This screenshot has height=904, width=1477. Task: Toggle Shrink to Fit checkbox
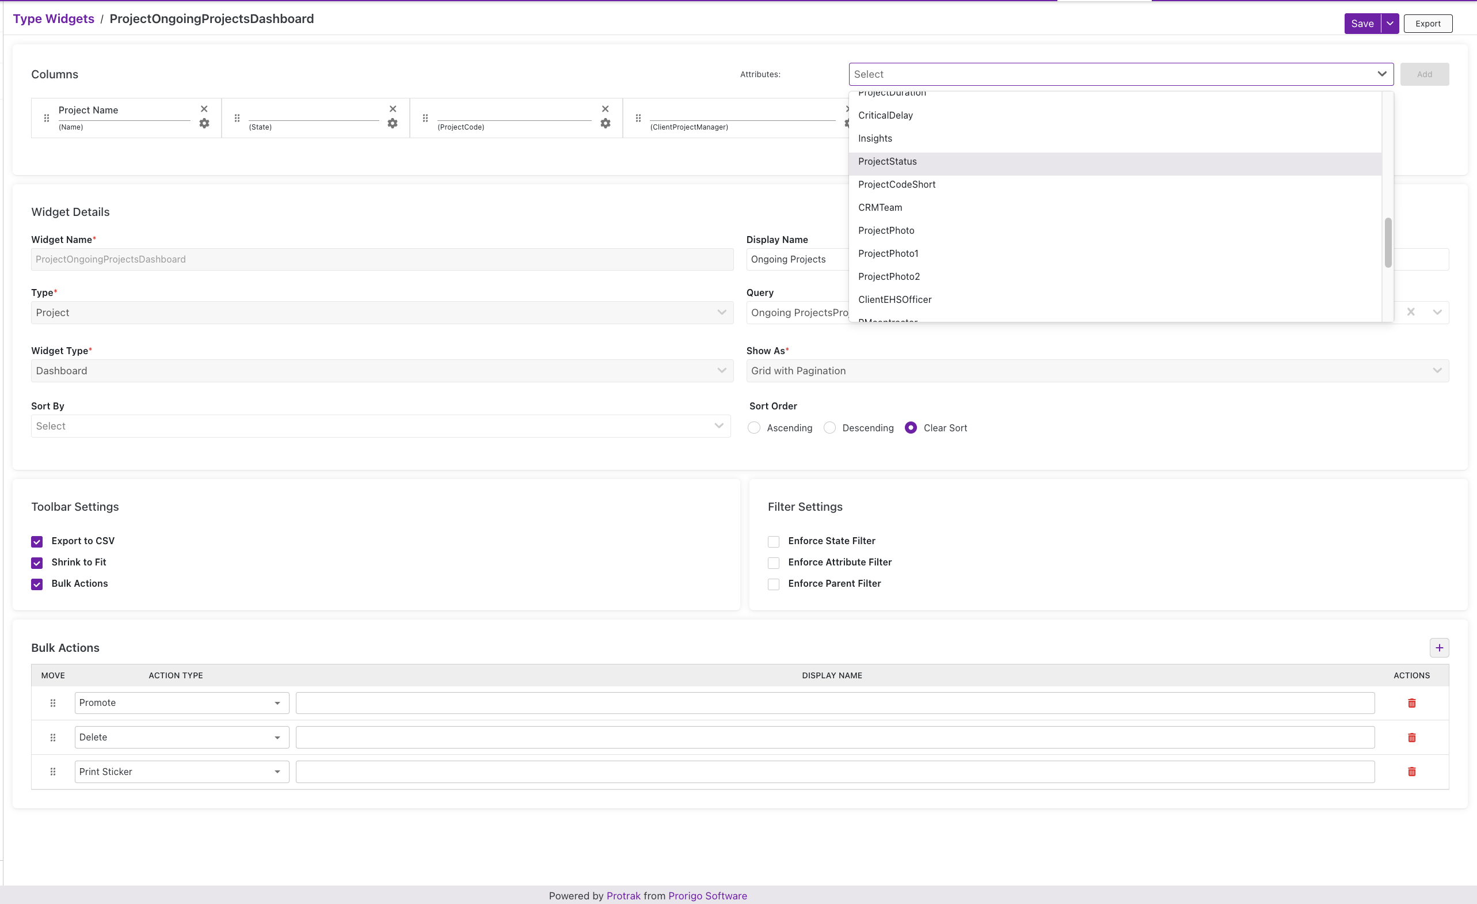tap(37, 563)
